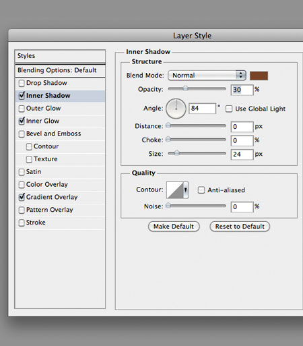Select the Inner Shadow label in list
Image resolution: width=303 pixels, height=346 pixels.
48,96
